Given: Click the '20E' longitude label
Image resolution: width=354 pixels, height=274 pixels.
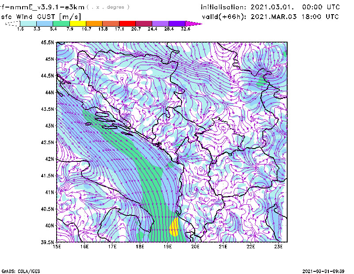Looking at the screenshot, I should pyautogui.click(x=195, y=247).
